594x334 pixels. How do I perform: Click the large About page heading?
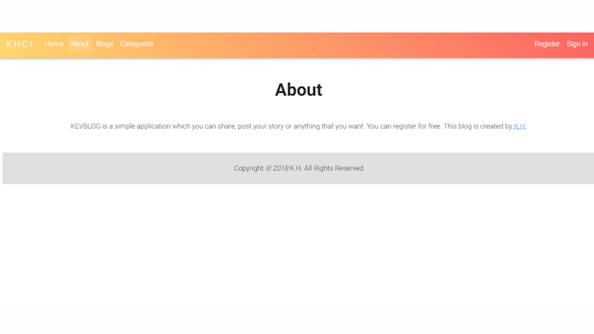coord(298,90)
